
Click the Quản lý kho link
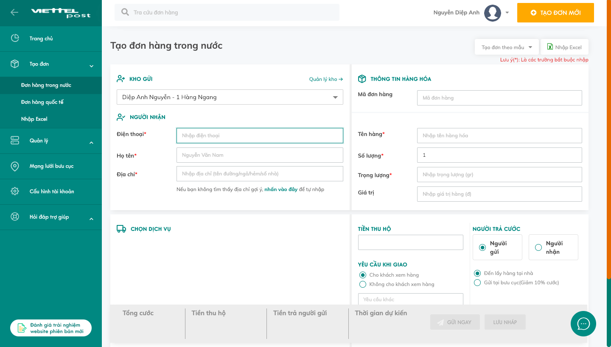326,79
